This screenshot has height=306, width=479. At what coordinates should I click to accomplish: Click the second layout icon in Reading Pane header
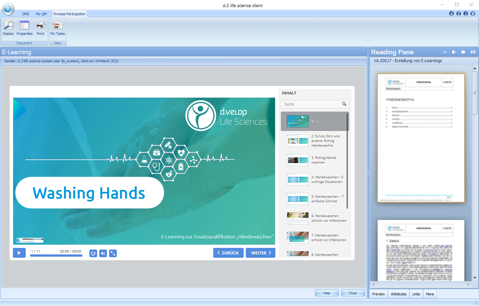click(x=454, y=52)
